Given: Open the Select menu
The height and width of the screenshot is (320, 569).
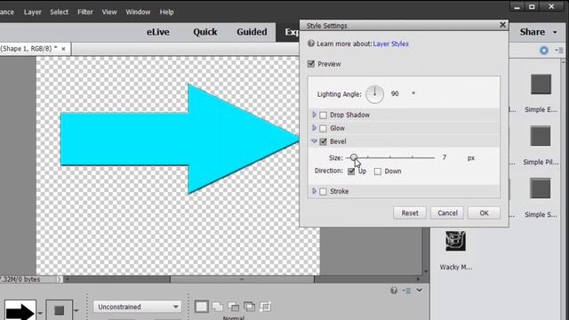Looking at the screenshot, I should (x=59, y=12).
